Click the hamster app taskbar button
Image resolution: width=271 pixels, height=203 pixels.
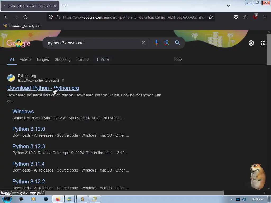point(83,199)
